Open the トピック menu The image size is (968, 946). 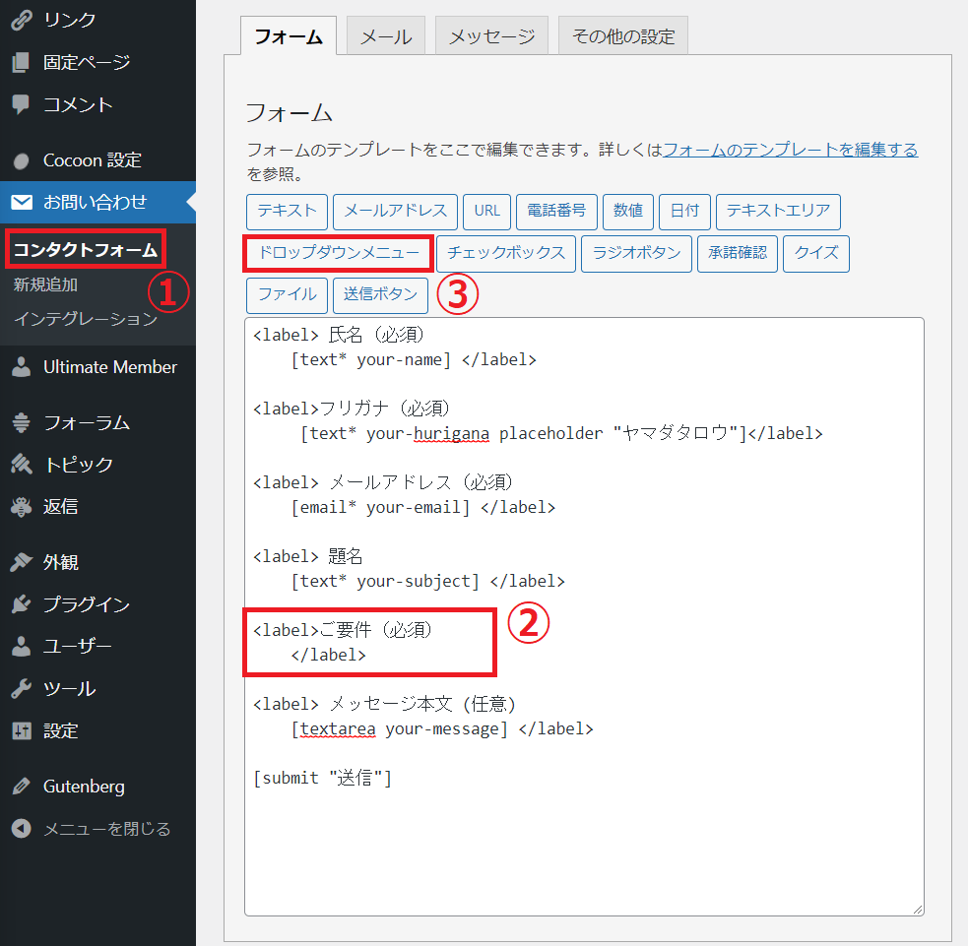tap(97, 464)
